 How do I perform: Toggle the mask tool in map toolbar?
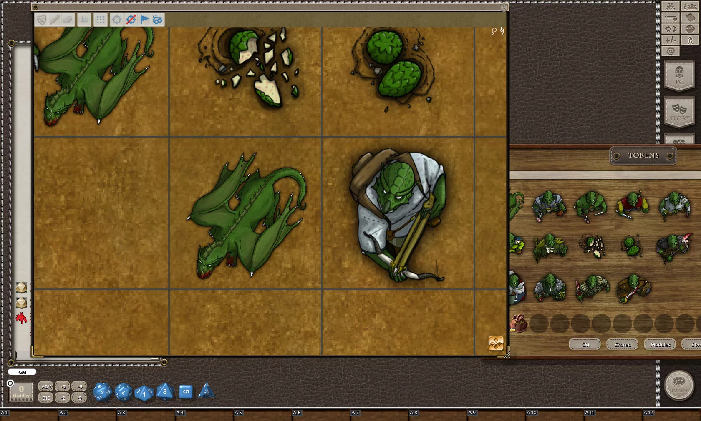pyautogui.click(x=42, y=20)
